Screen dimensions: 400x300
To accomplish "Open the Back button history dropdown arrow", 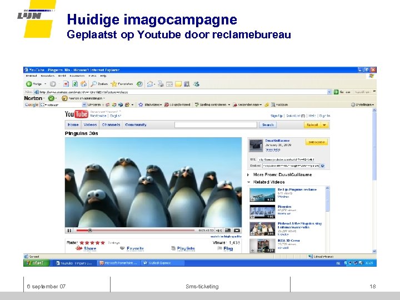I will pyautogui.click(x=46, y=84).
